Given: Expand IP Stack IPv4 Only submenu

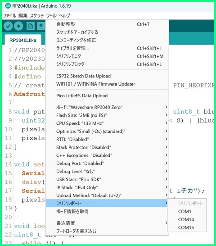Looking at the screenshot, I should coord(107,187).
